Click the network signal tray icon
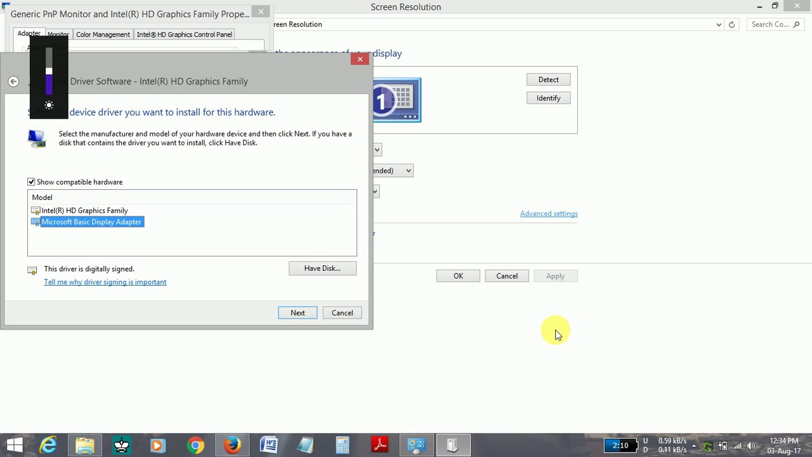 point(737,446)
